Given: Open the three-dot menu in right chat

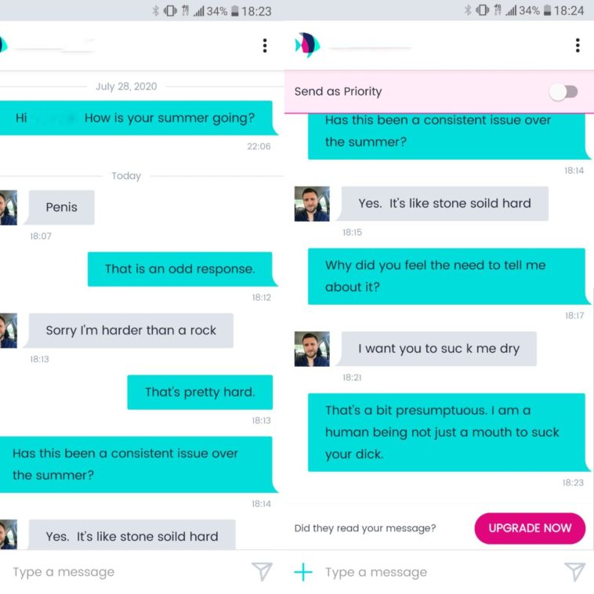Looking at the screenshot, I should [x=578, y=45].
